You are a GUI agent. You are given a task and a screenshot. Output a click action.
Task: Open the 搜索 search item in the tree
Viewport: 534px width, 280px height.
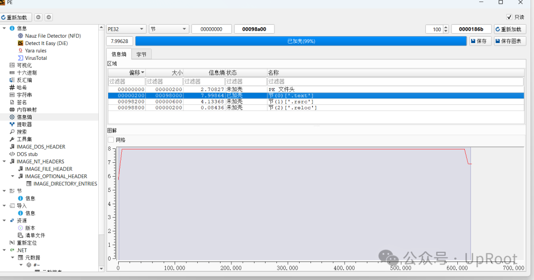(18, 132)
